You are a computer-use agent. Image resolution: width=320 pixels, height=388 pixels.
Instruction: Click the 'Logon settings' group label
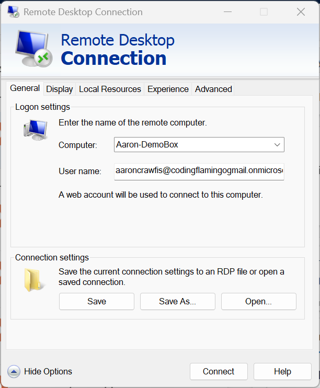point(42,107)
